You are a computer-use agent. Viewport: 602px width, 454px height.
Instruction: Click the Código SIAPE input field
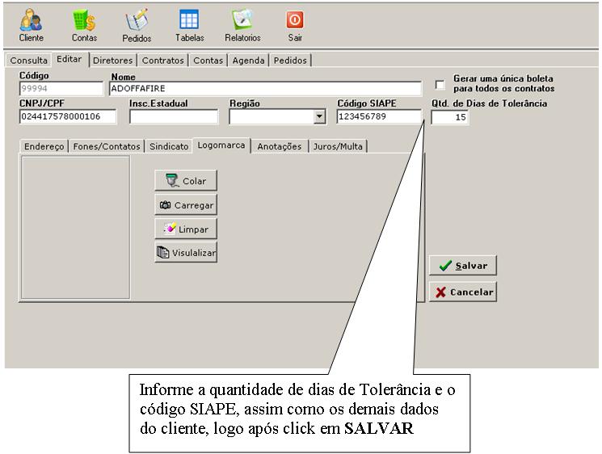(x=378, y=117)
